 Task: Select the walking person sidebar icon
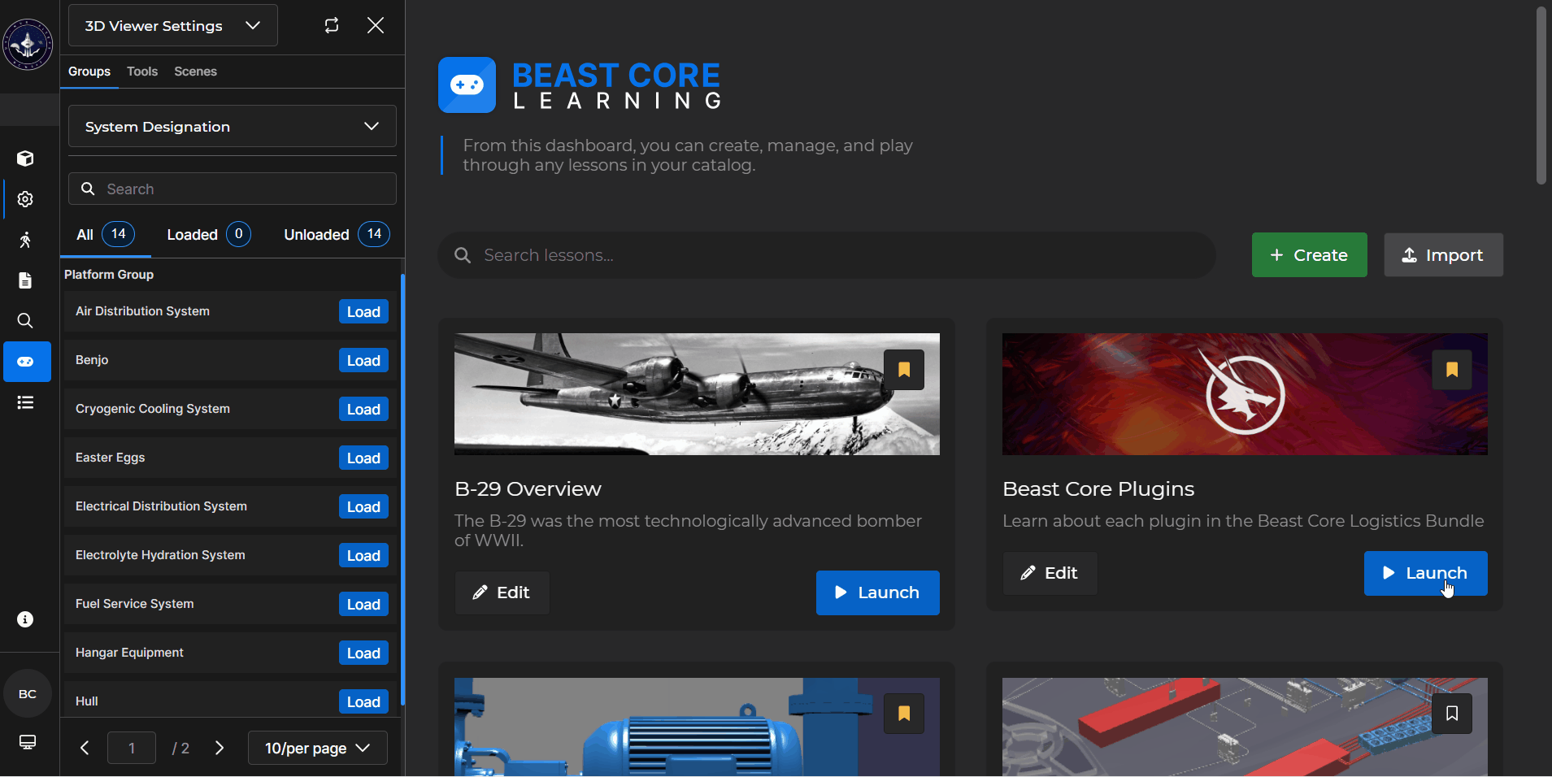pyautogui.click(x=26, y=240)
